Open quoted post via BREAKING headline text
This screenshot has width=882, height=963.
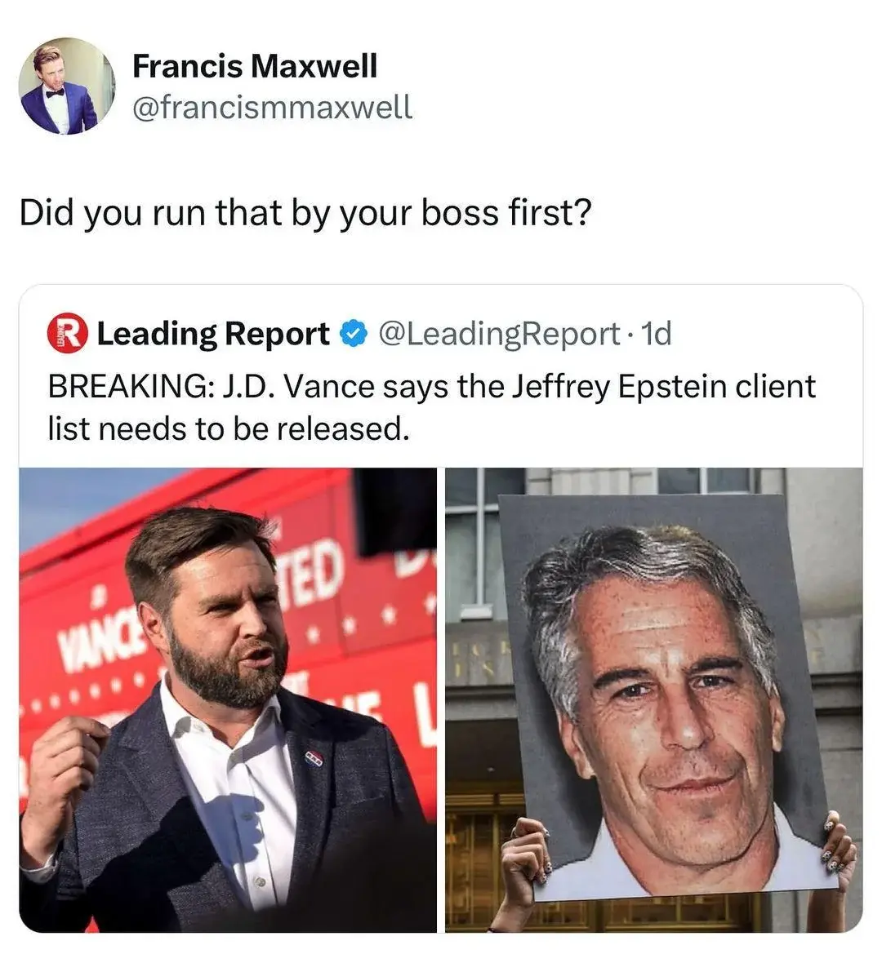click(x=432, y=386)
